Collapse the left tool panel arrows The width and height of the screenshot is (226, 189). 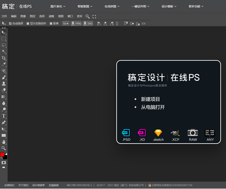coord(4,28)
